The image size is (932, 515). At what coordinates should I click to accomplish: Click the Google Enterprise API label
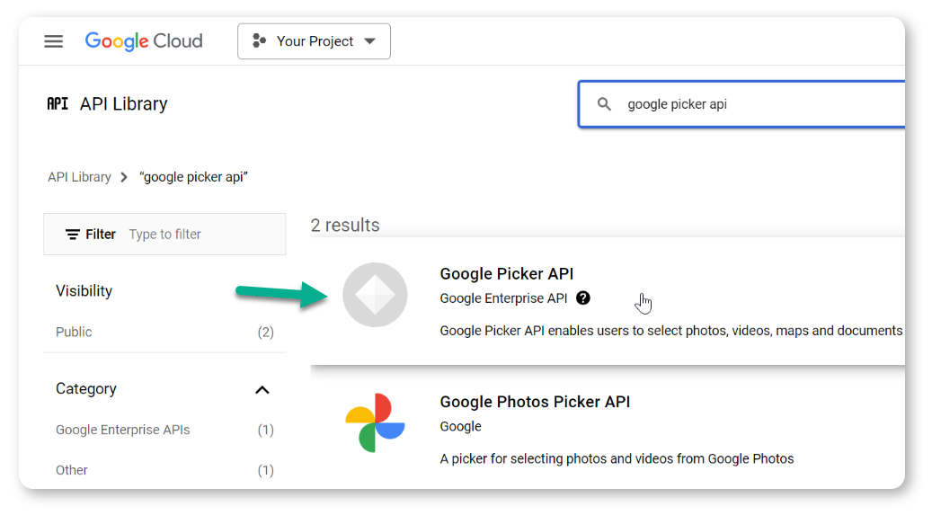tap(503, 298)
